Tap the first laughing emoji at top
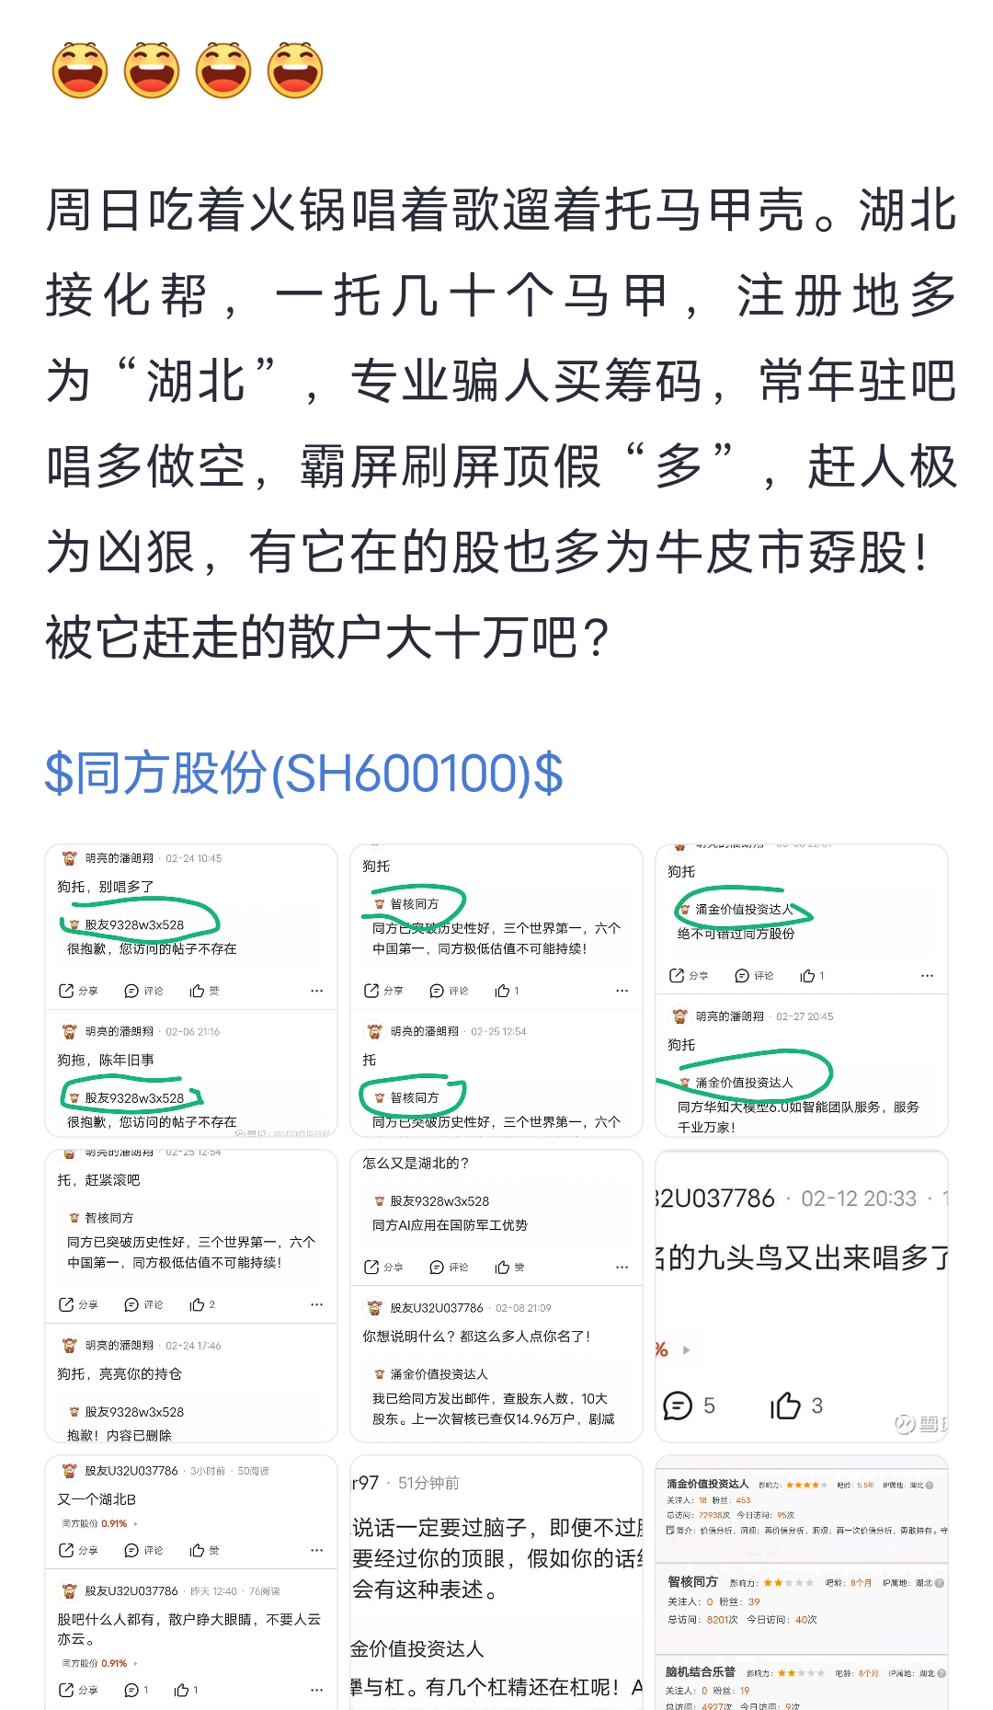The height and width of the screenshot is (1710, 993). (x=80, y=70)
